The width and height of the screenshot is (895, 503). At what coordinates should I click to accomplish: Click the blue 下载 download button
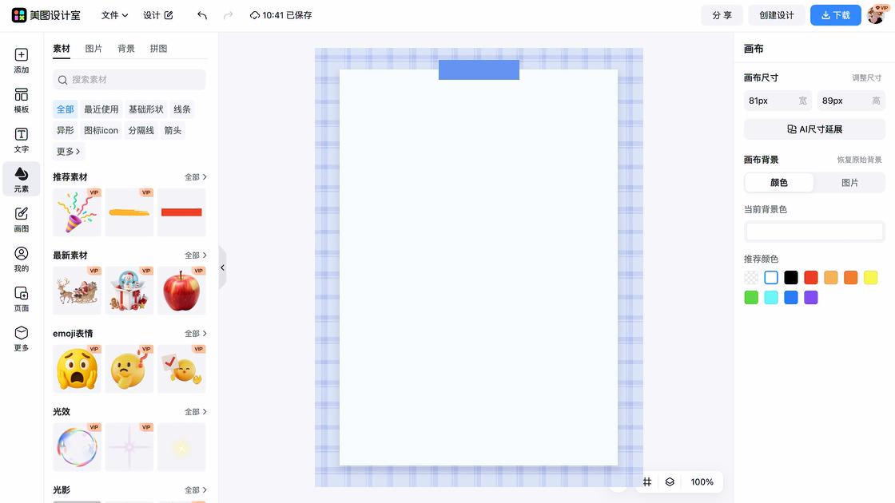(x=835, y=15)
